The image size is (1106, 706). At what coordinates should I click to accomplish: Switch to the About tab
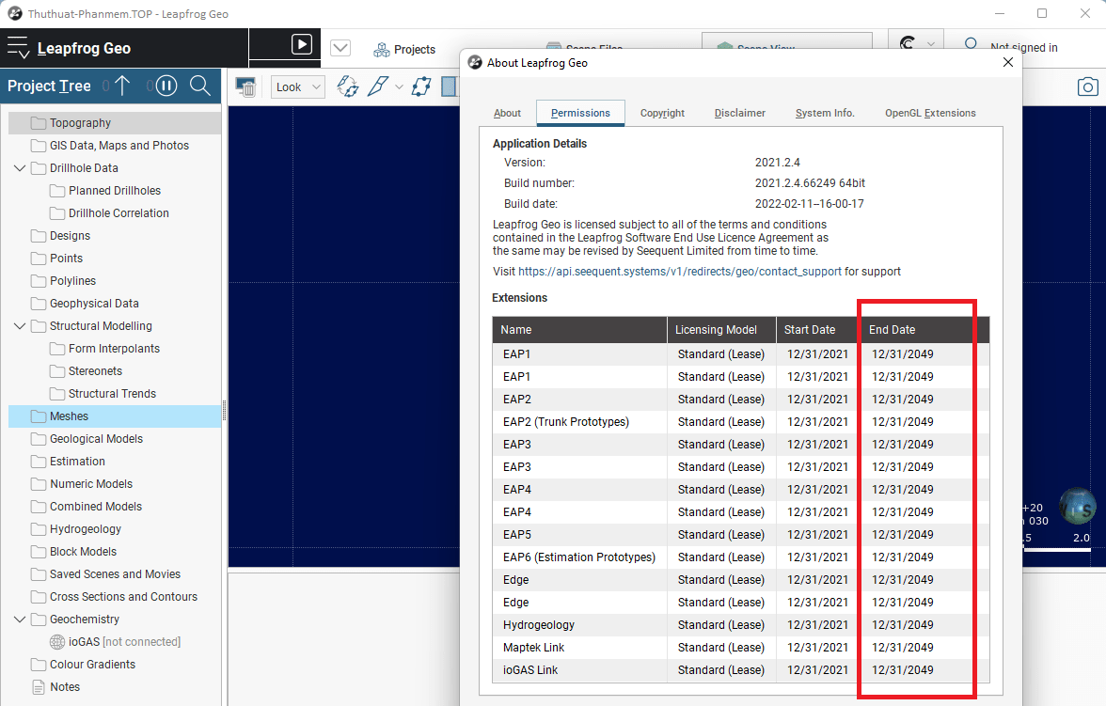coord(507,113)
